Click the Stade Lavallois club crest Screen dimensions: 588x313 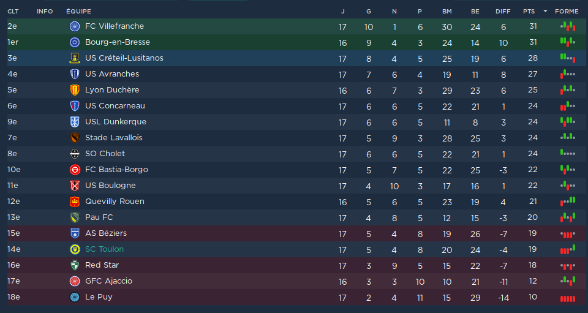(x=75, y=138)
